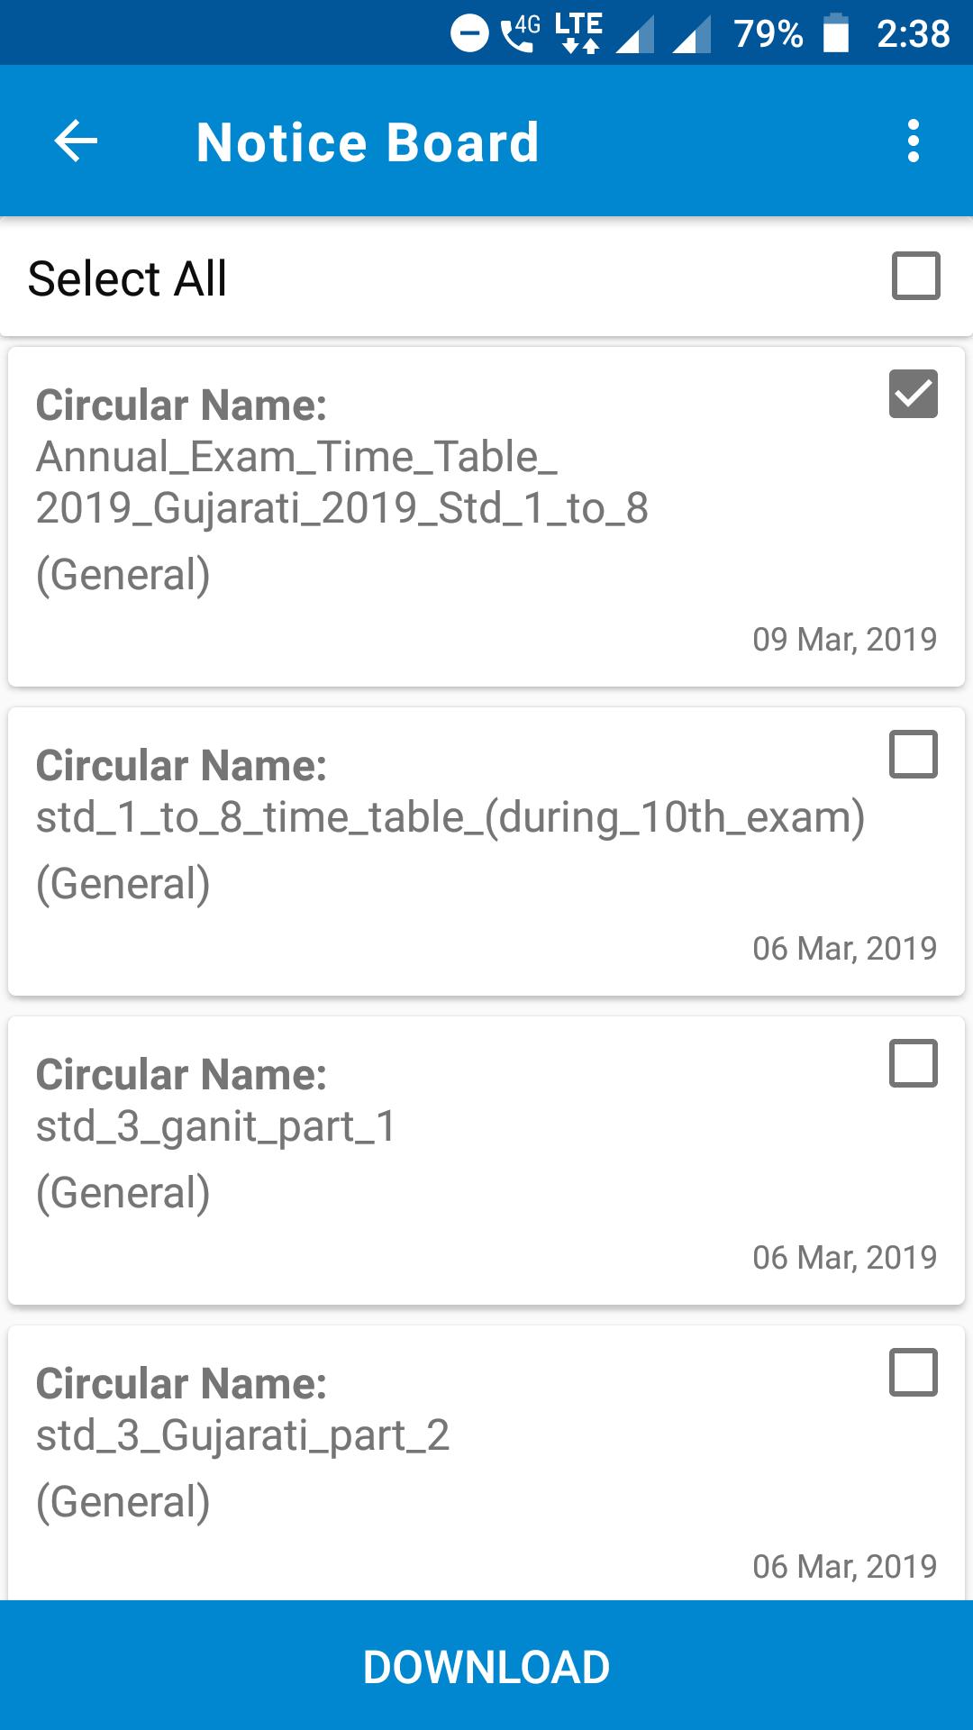The width and height of the screenshot is (973, 1730).
Task: Open the three-dot overflow menu
Action: click(x=913, y=141)
